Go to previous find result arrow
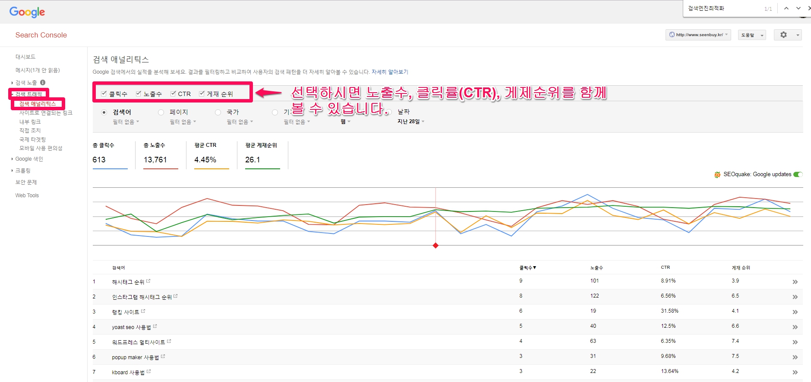Viewport: 811px width, 382px height. (786, 8)
